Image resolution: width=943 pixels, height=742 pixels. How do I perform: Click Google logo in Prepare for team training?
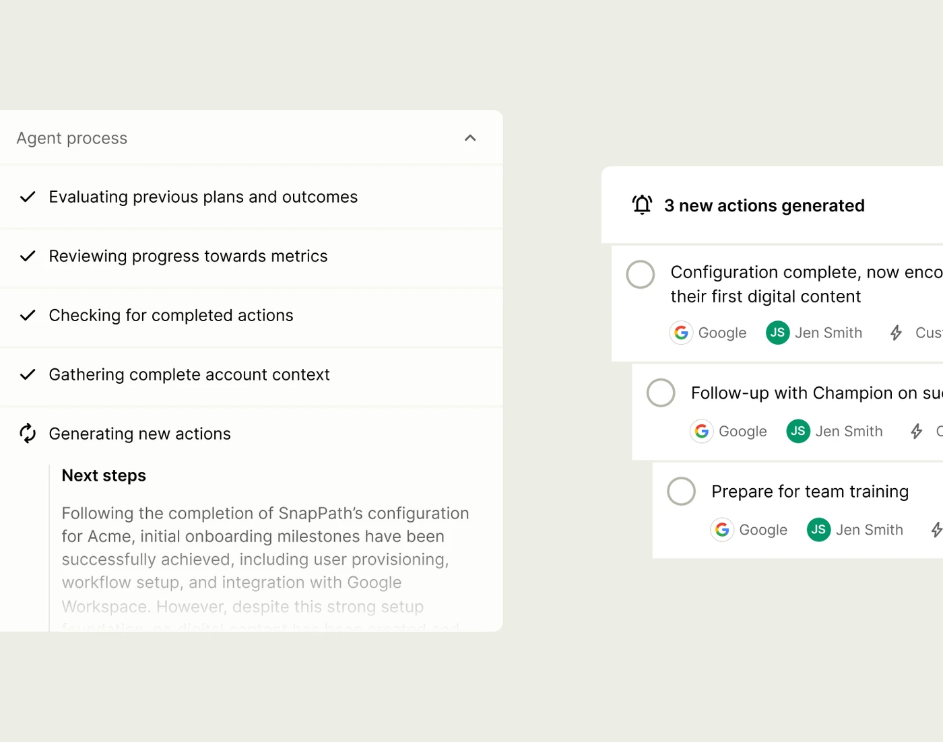(x=722, y=530)
